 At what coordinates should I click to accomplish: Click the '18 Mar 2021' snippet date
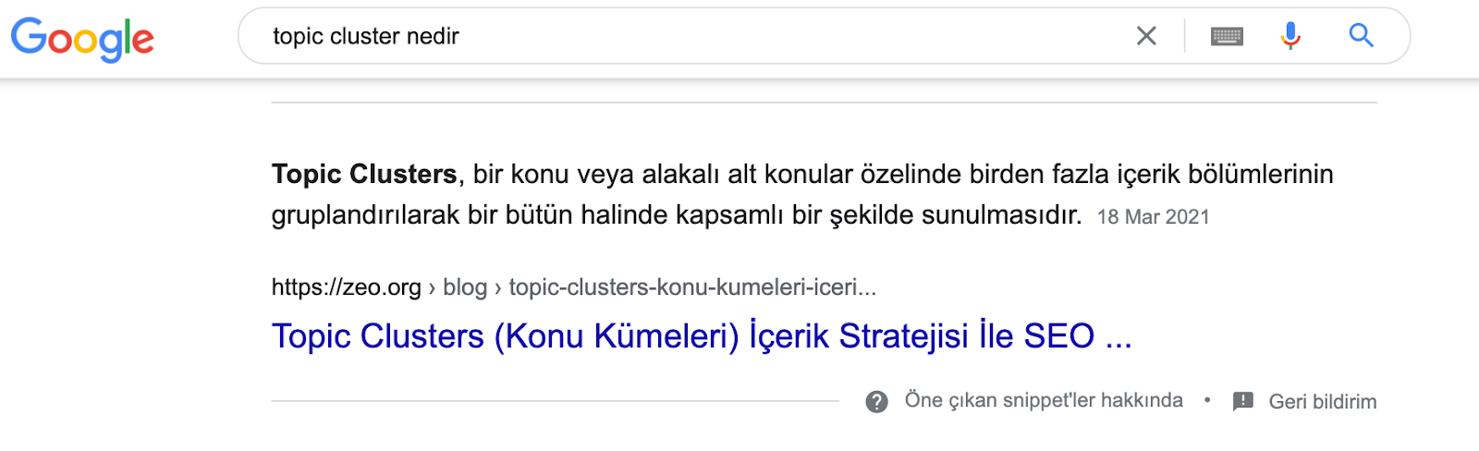[1153, 217]
